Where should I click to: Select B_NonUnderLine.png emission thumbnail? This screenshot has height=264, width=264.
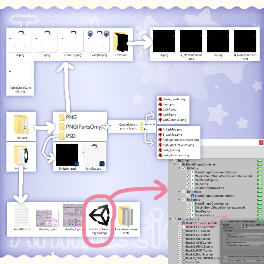tap(245, 41)
